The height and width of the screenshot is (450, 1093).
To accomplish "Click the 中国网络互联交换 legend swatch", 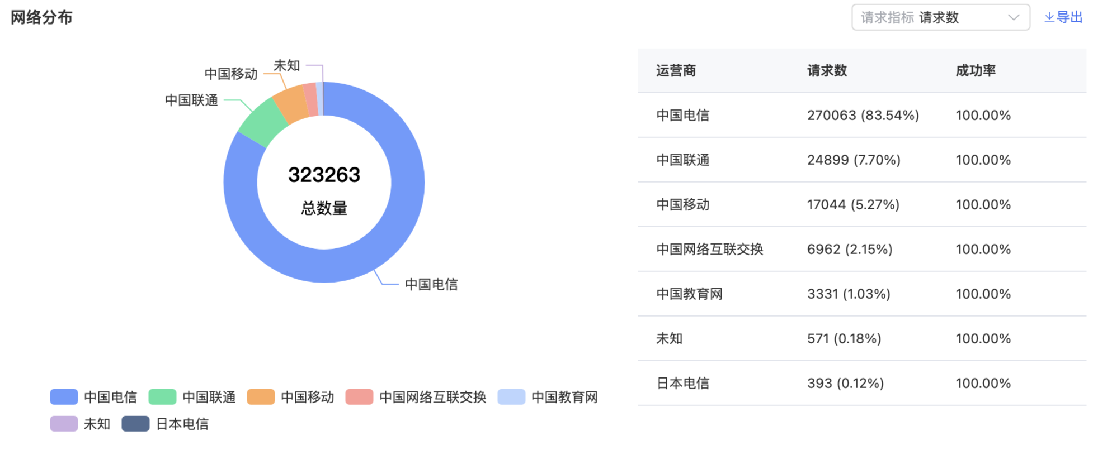I will tap(359, 397).
